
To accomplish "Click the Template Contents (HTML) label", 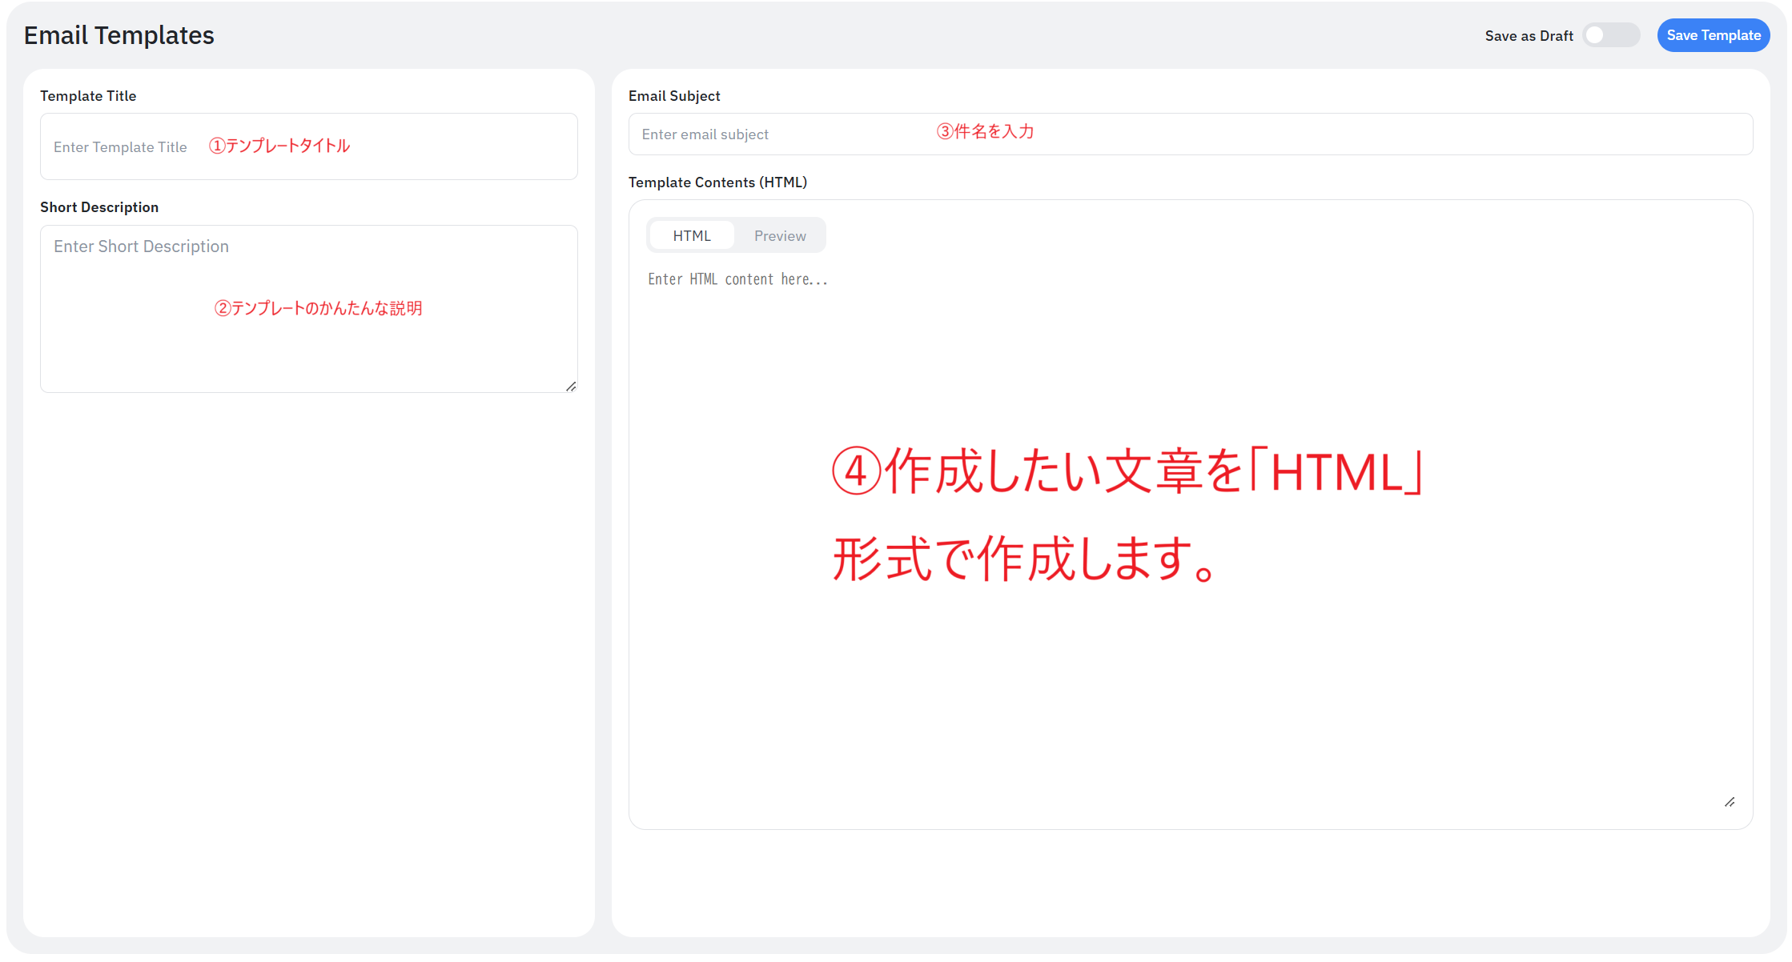I will [717, 182].
